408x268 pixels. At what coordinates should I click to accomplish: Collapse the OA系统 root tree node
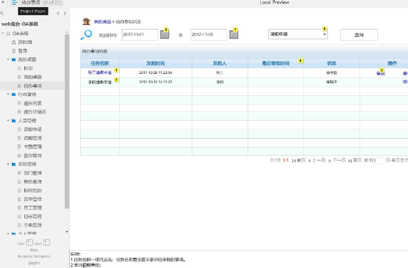3,33
